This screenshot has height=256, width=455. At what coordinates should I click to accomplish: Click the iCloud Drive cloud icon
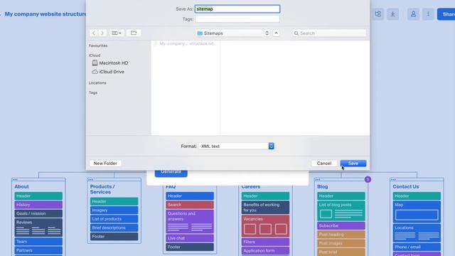[x=95, y=72]
